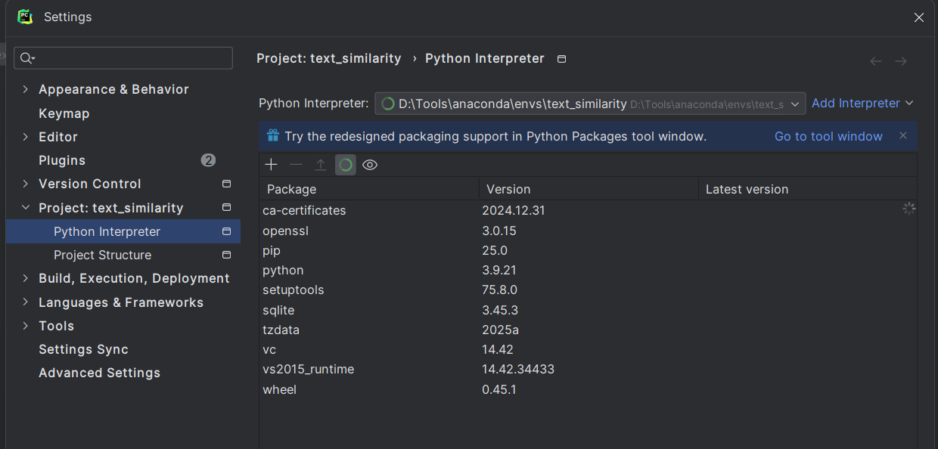Click inside the settings search field
This screenshot has height=449, width=938.
[123, 58]
